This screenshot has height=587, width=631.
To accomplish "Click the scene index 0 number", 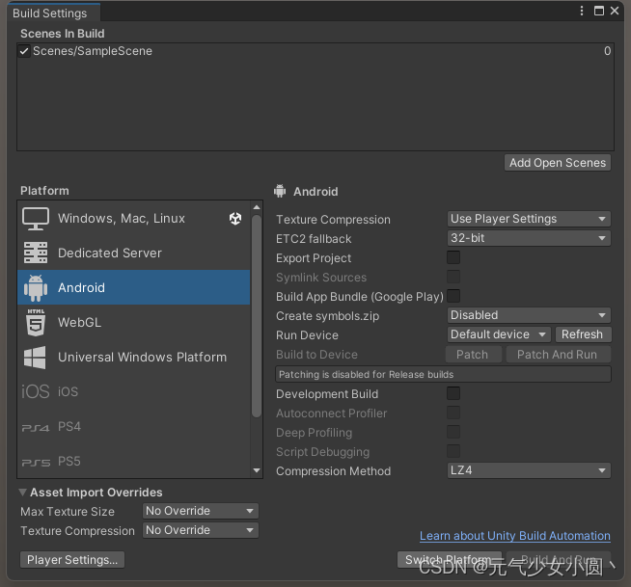I will [607, 51].
